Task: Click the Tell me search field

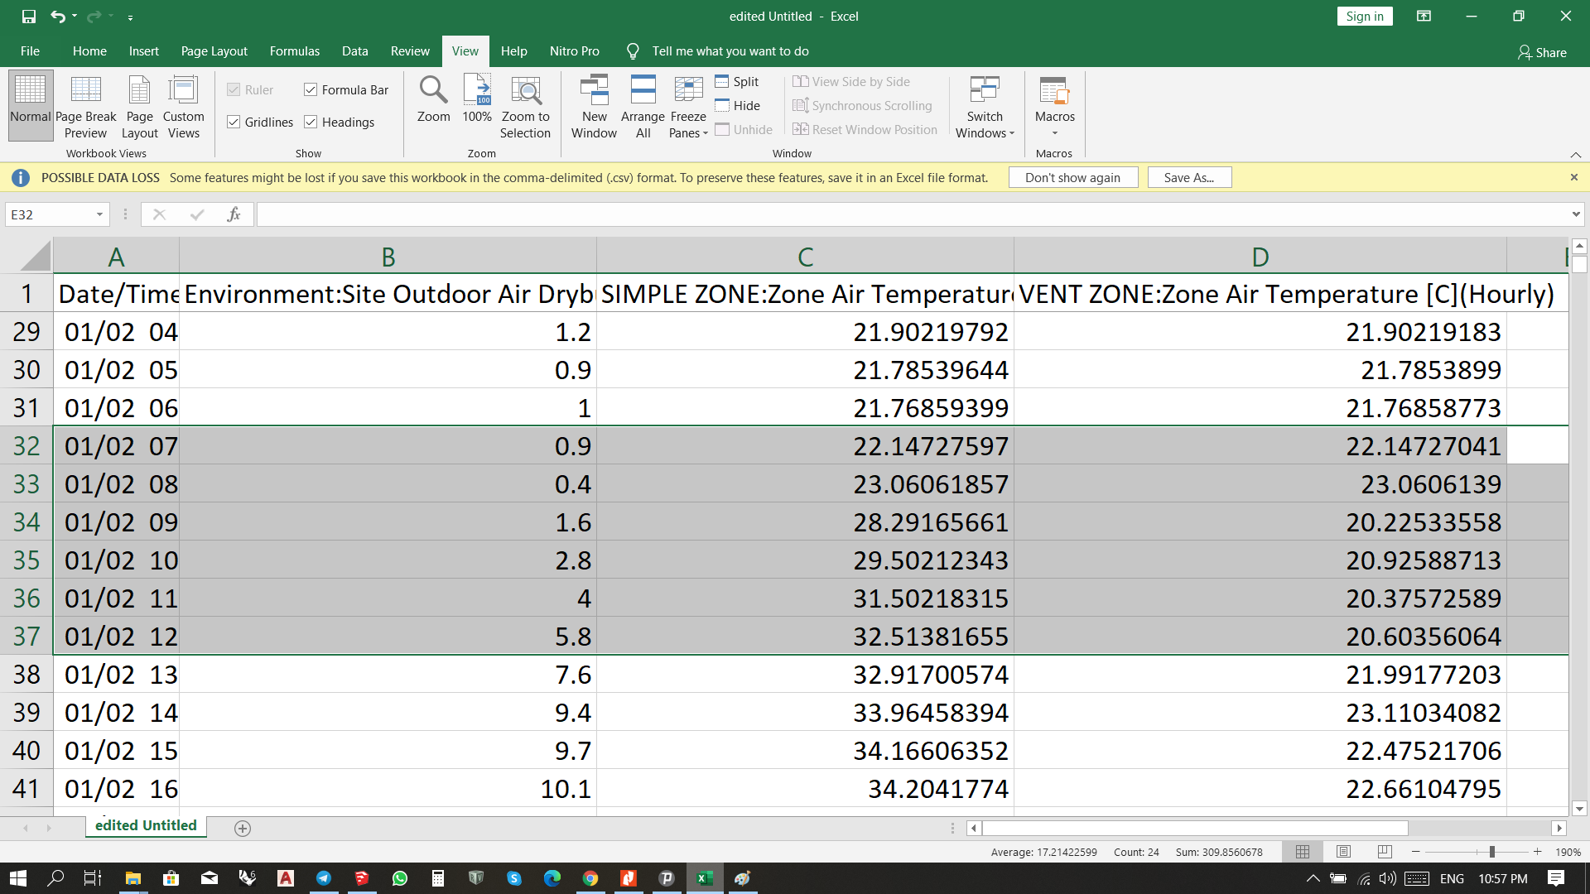Action: tap(730, 51)
